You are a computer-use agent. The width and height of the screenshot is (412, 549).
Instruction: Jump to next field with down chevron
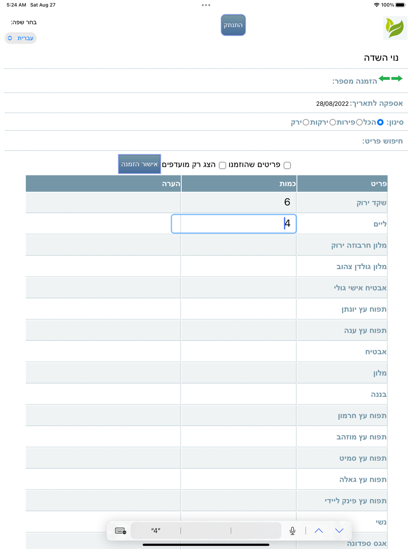339,531
